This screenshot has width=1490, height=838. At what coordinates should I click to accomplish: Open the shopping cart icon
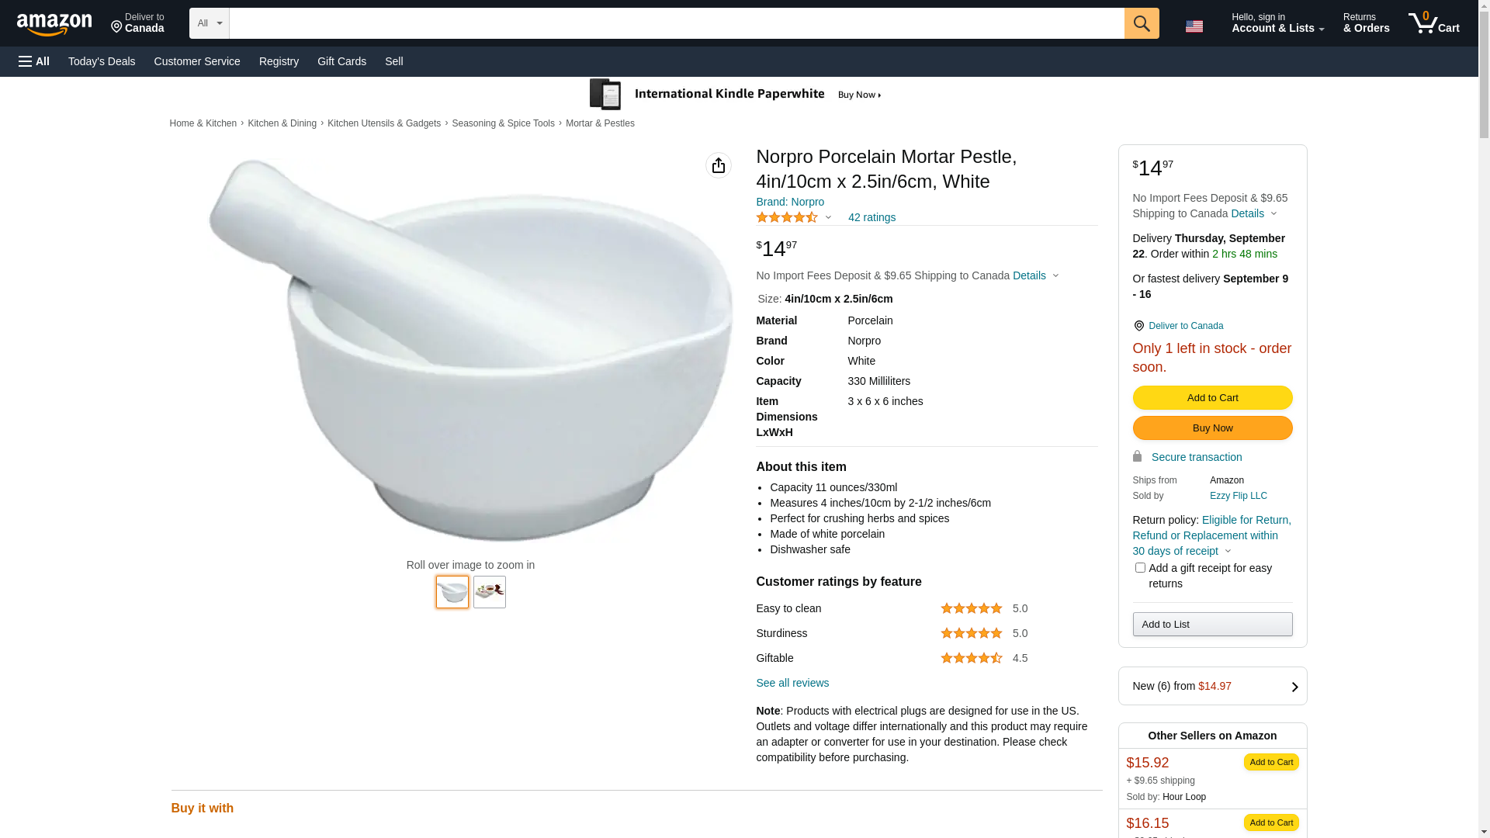[x=1433, y=23]
